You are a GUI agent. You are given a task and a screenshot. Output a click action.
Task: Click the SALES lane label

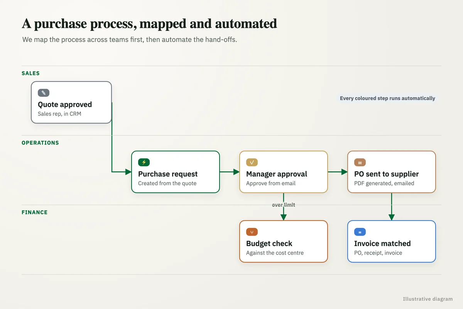30,73
